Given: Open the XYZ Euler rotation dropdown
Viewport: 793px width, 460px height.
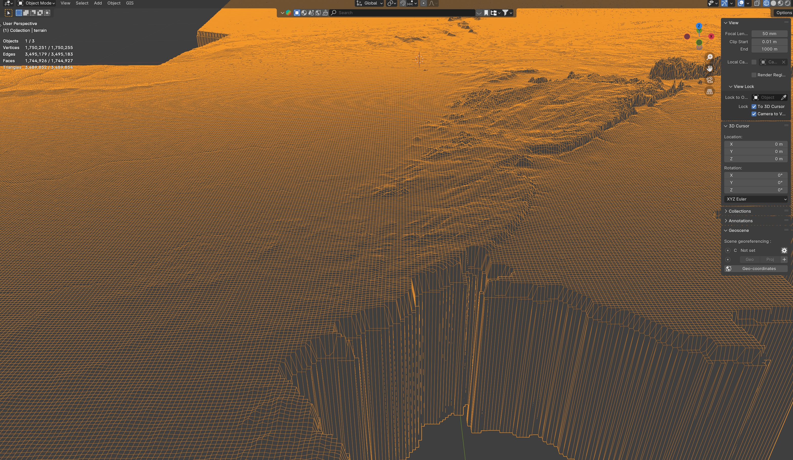Looking at the screenshot, I should (x=756, y=199).
